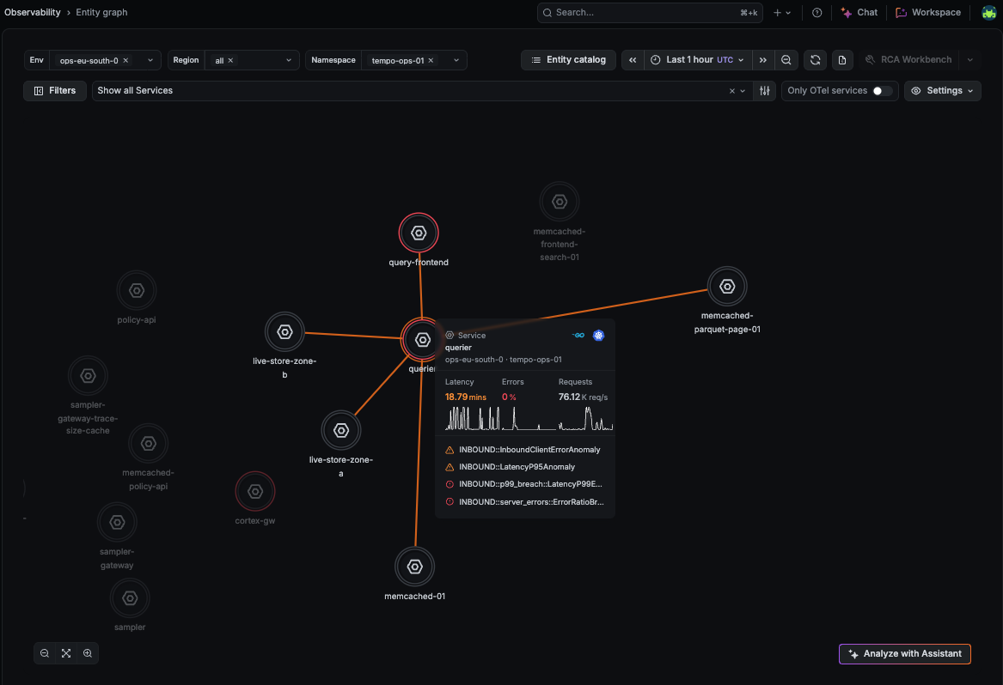
Task: Select the memcached-parquet-page-01 node
Action: pyautogui.click(x=726, y=286)
